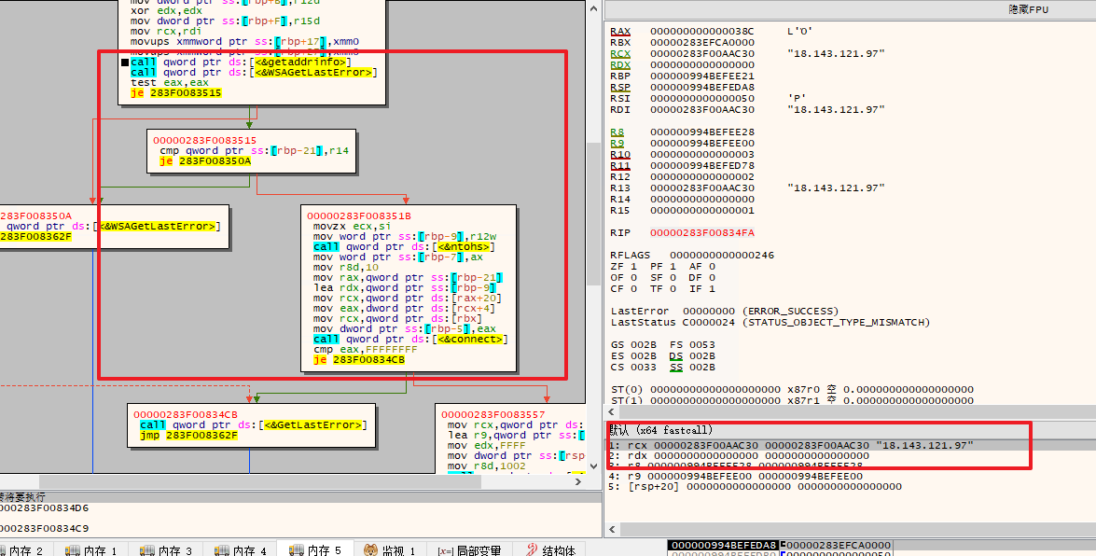The width and height of the screenshot is (1096, 556).
Task: Select the je 283F0083515 jump line
Action: point(175,93)
